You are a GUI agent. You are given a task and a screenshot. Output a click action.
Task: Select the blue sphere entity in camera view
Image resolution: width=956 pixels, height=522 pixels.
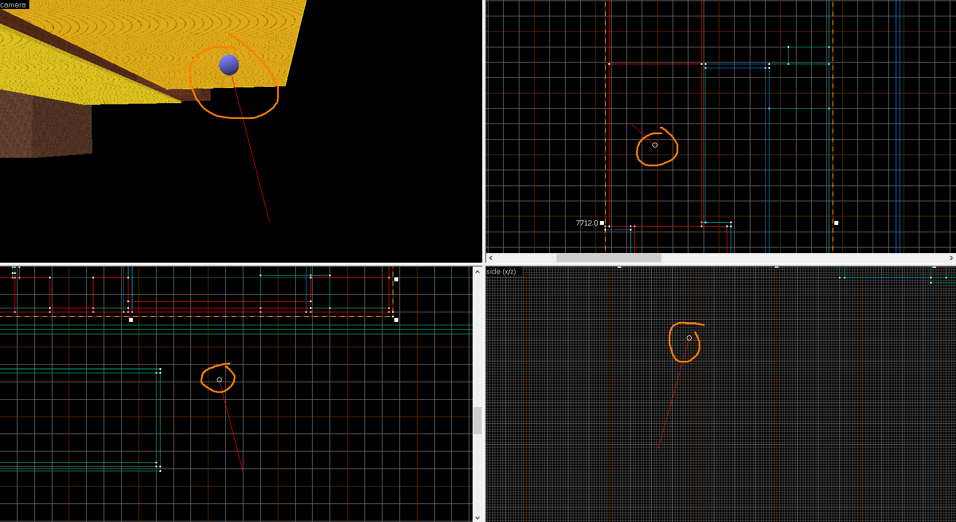[229, 65]
